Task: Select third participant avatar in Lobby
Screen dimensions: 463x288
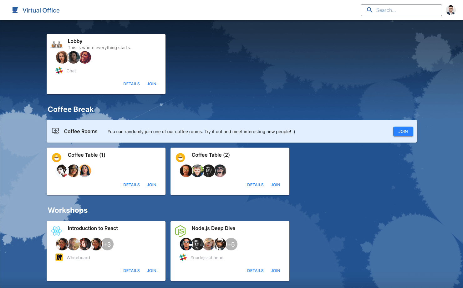Action: pyautogui.click(x=85, y=57)
